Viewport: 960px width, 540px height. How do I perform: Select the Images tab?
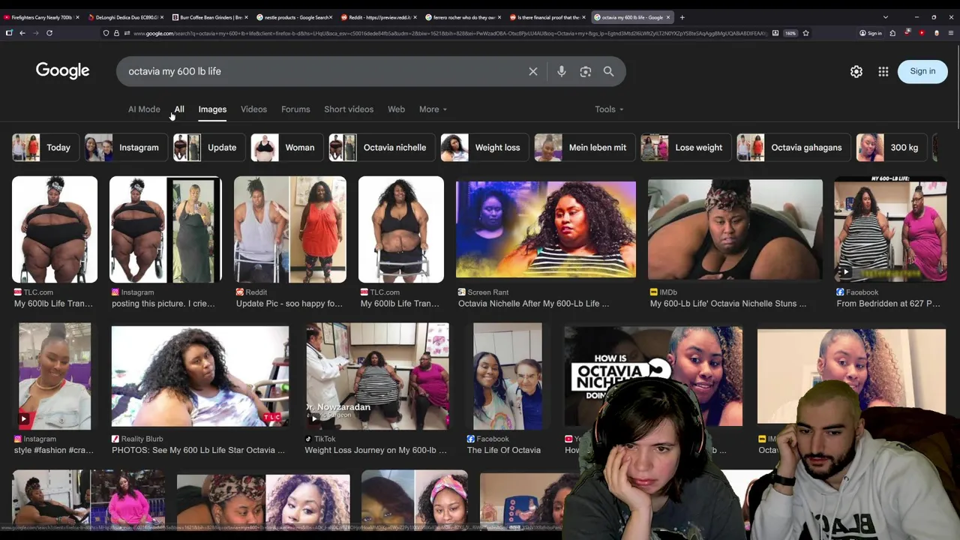pos(212,109)
